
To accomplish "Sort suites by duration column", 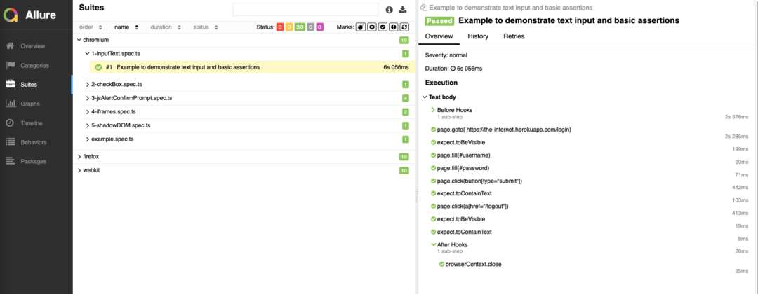I will (164, 27).
